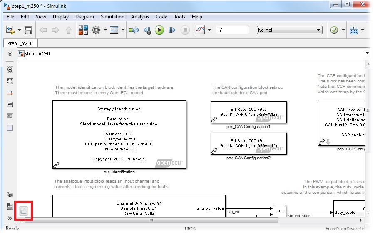Click link icon on the CAN 0 configuration block
Screen dimensions: 375x235
214,120
